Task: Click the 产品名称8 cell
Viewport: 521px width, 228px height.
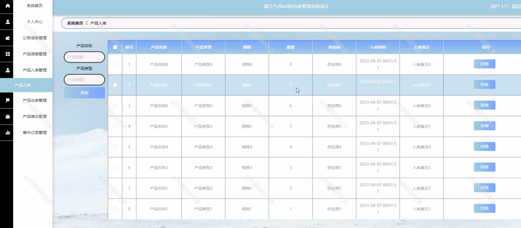Action: click(x=159, y=64)
